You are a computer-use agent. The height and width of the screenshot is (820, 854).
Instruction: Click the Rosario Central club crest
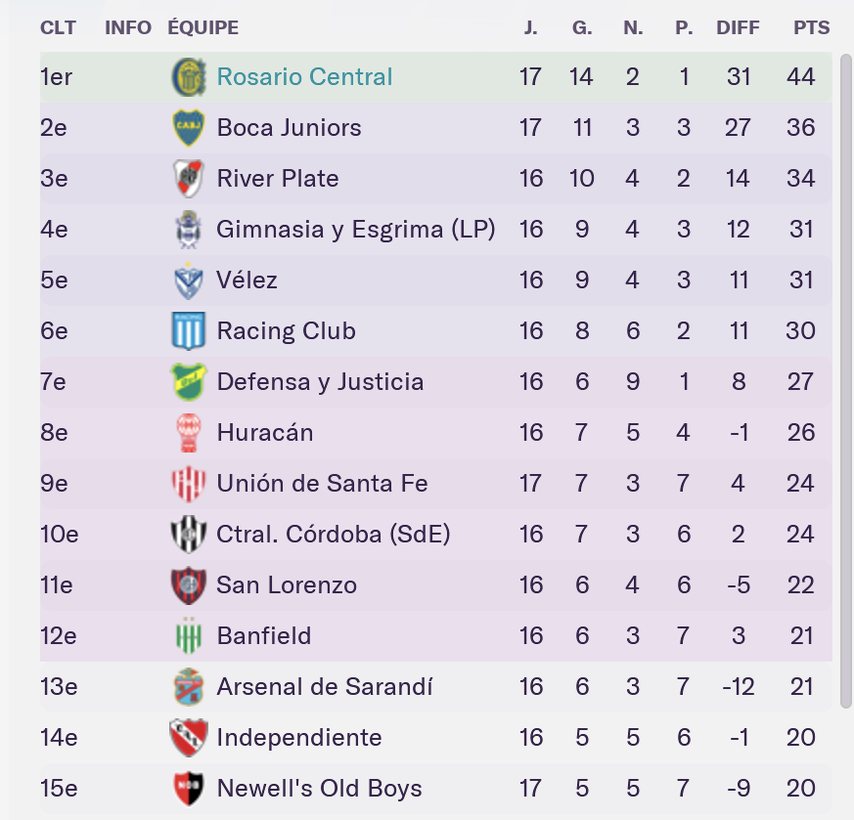(189, 76)
